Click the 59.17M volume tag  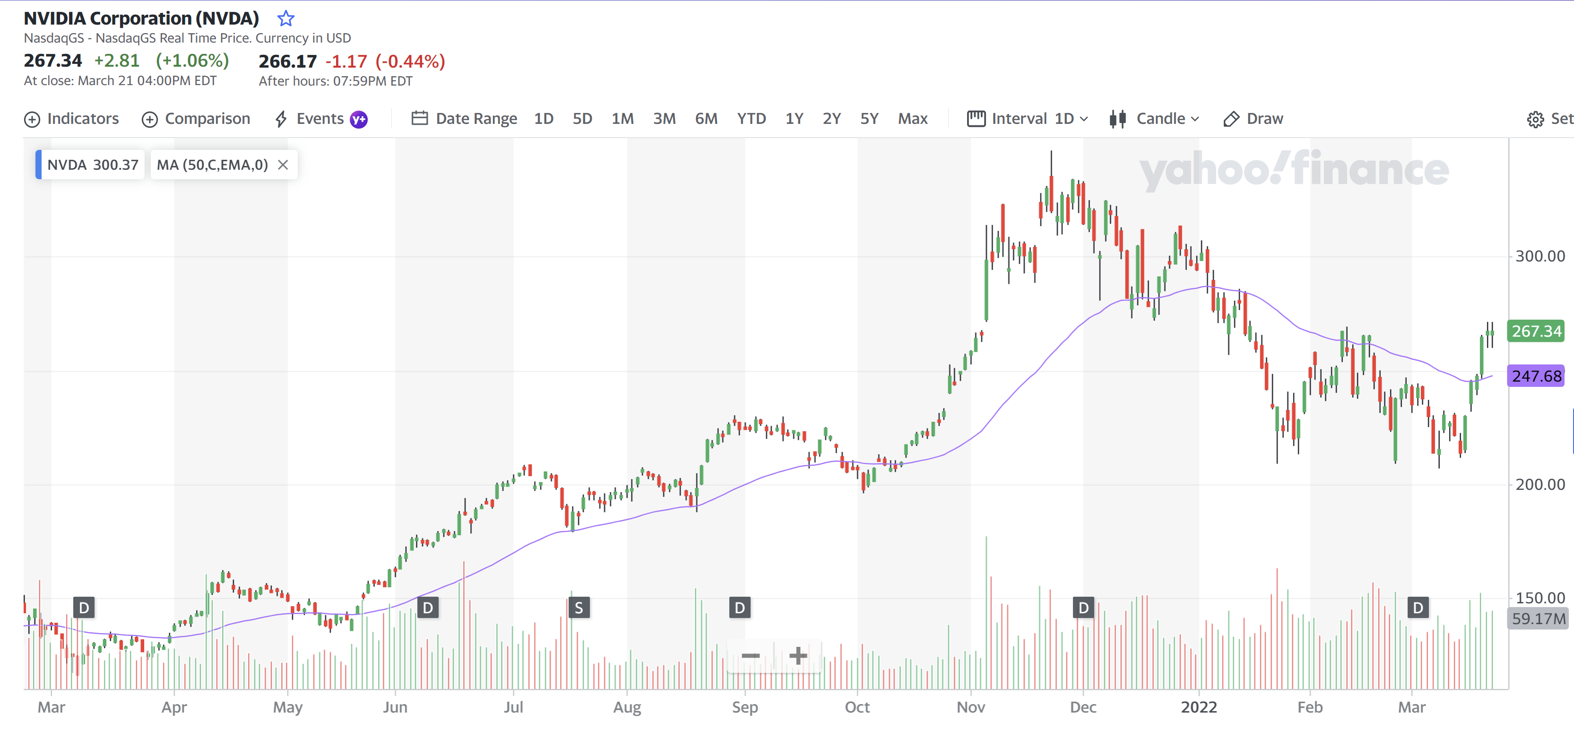click(1538, 618)
